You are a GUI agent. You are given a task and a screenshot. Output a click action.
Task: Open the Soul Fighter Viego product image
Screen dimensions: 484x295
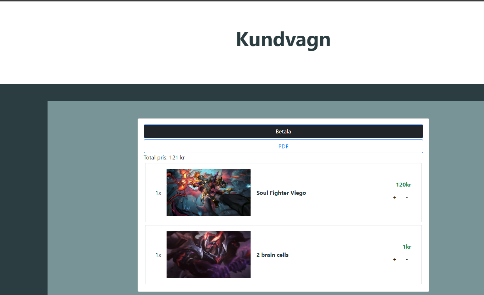click(x=208, y=193)
